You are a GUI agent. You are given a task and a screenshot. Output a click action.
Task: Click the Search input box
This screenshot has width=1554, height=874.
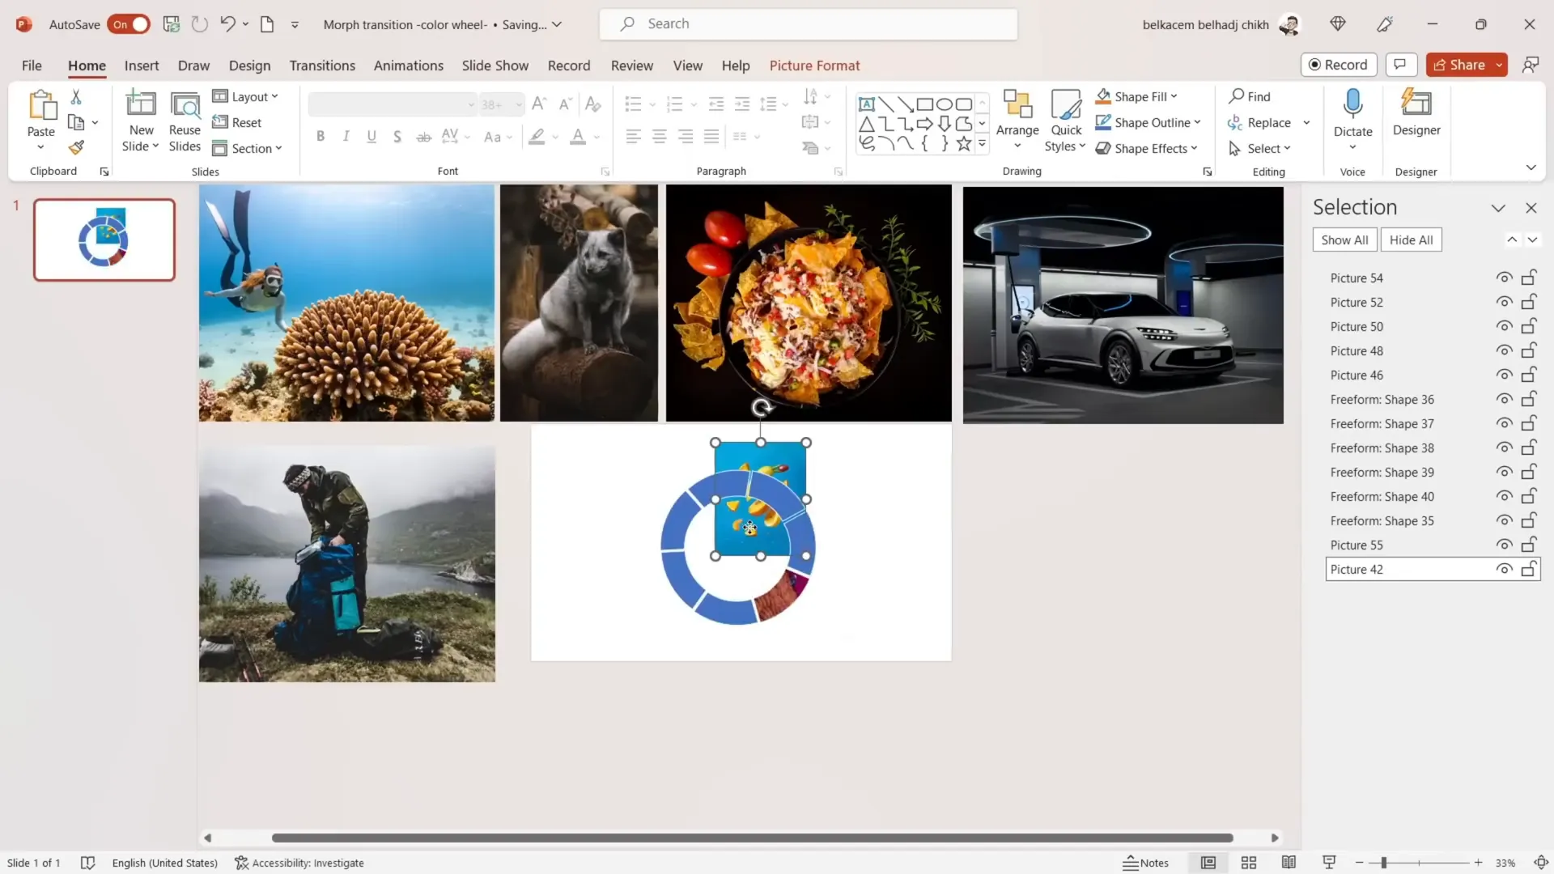(x=808, y=24)
